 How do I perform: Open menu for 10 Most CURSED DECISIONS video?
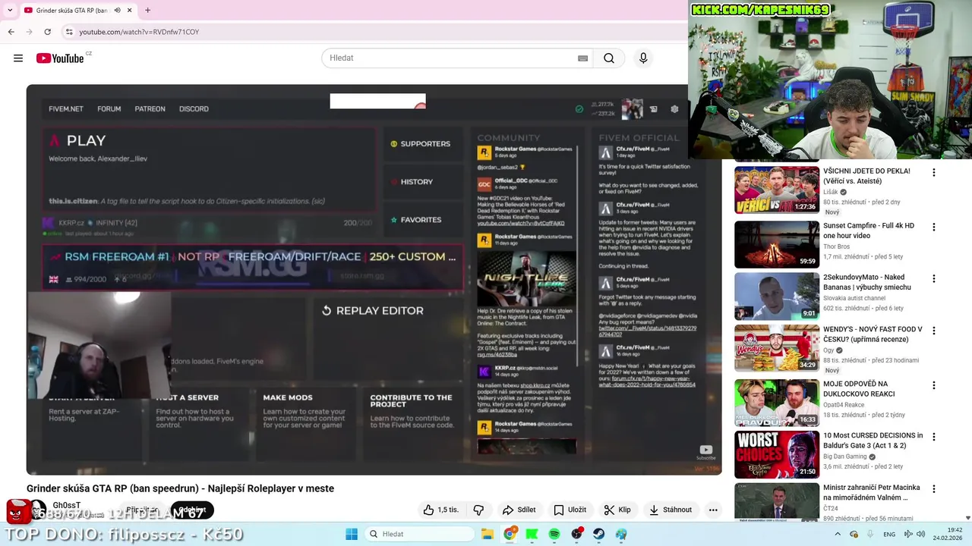click(934, 437)
